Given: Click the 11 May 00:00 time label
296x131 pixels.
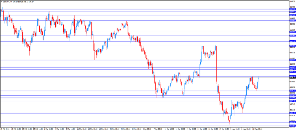Looking at the screenshot, I should (x=257, y=129).
